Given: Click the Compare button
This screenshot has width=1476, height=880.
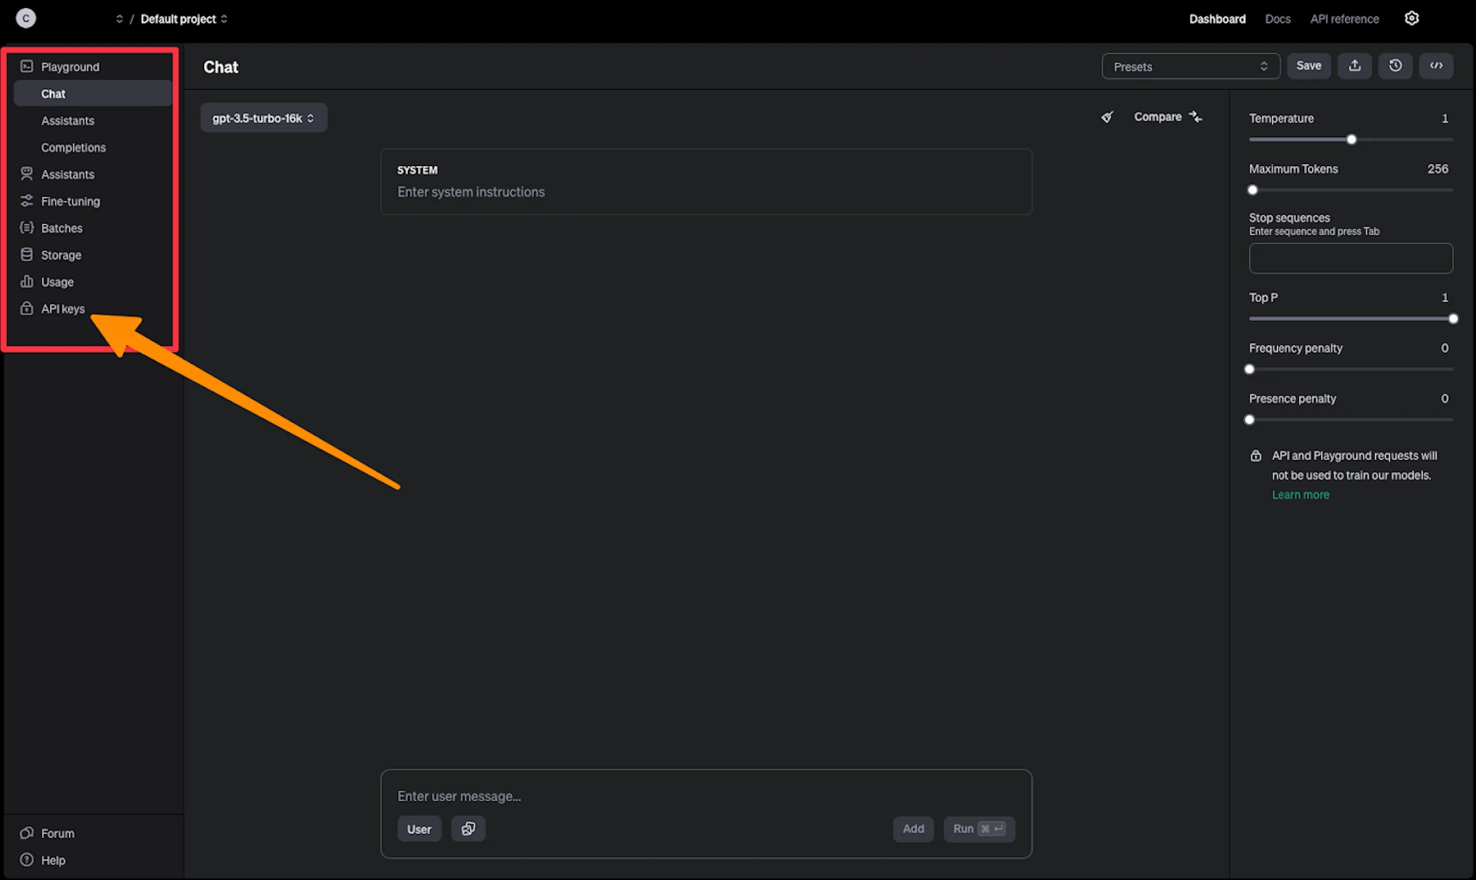Looking at the screenshot, I should click(1168, 117).
